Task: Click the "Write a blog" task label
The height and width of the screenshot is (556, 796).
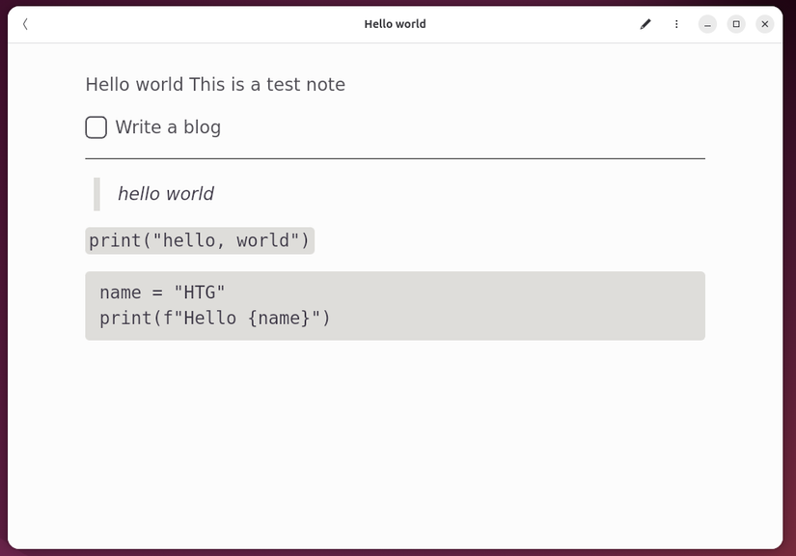Action: tap(168, 127)
